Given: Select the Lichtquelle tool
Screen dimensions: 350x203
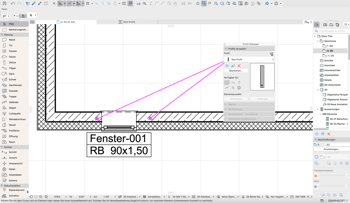Looking at the screenshot, I should click(x=14, y=114).
